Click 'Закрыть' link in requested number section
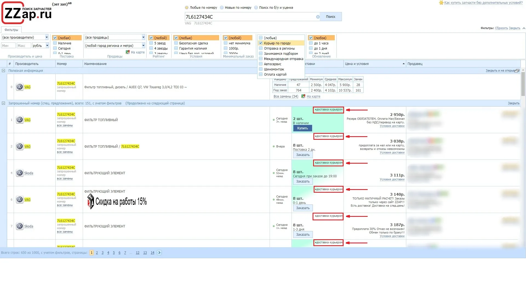This screenshot has height=296, width=526. (513, 103)
